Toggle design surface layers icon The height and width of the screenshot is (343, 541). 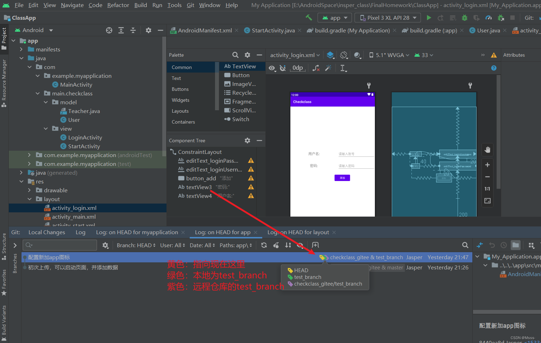[330, 55]
